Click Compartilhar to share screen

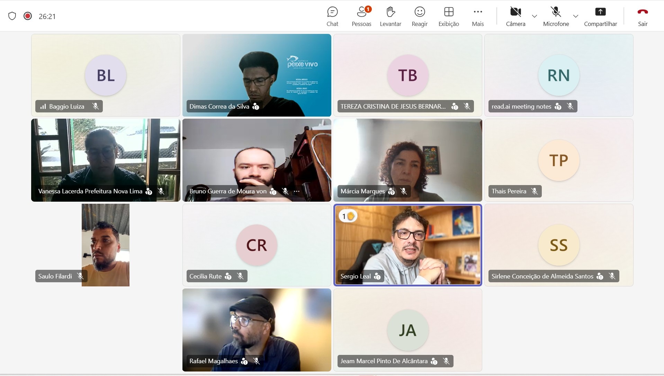[x=600, y=16]
